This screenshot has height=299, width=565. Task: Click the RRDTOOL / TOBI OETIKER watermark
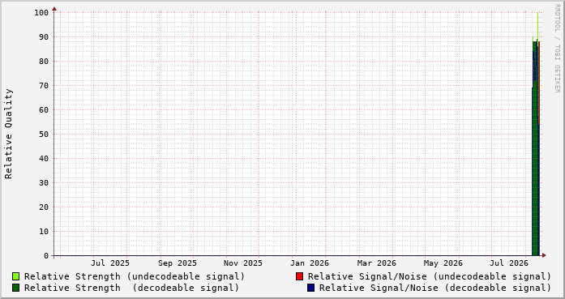(x=557, y=49)
